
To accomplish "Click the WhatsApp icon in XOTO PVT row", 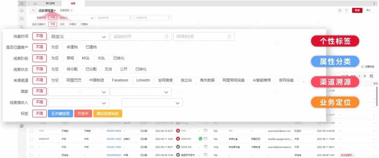I will pyautogui.click(x=200, y=139).
